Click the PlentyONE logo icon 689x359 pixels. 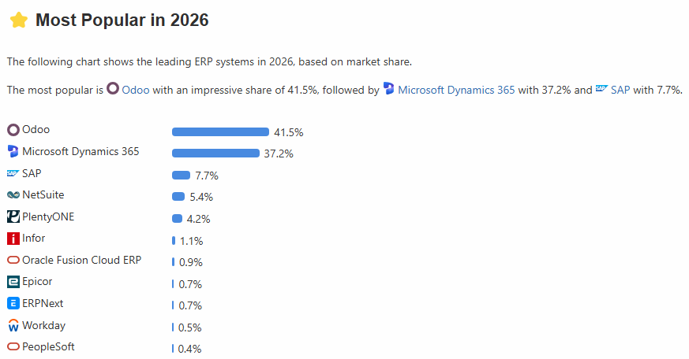pyautogui.click(x=13, y=217)
